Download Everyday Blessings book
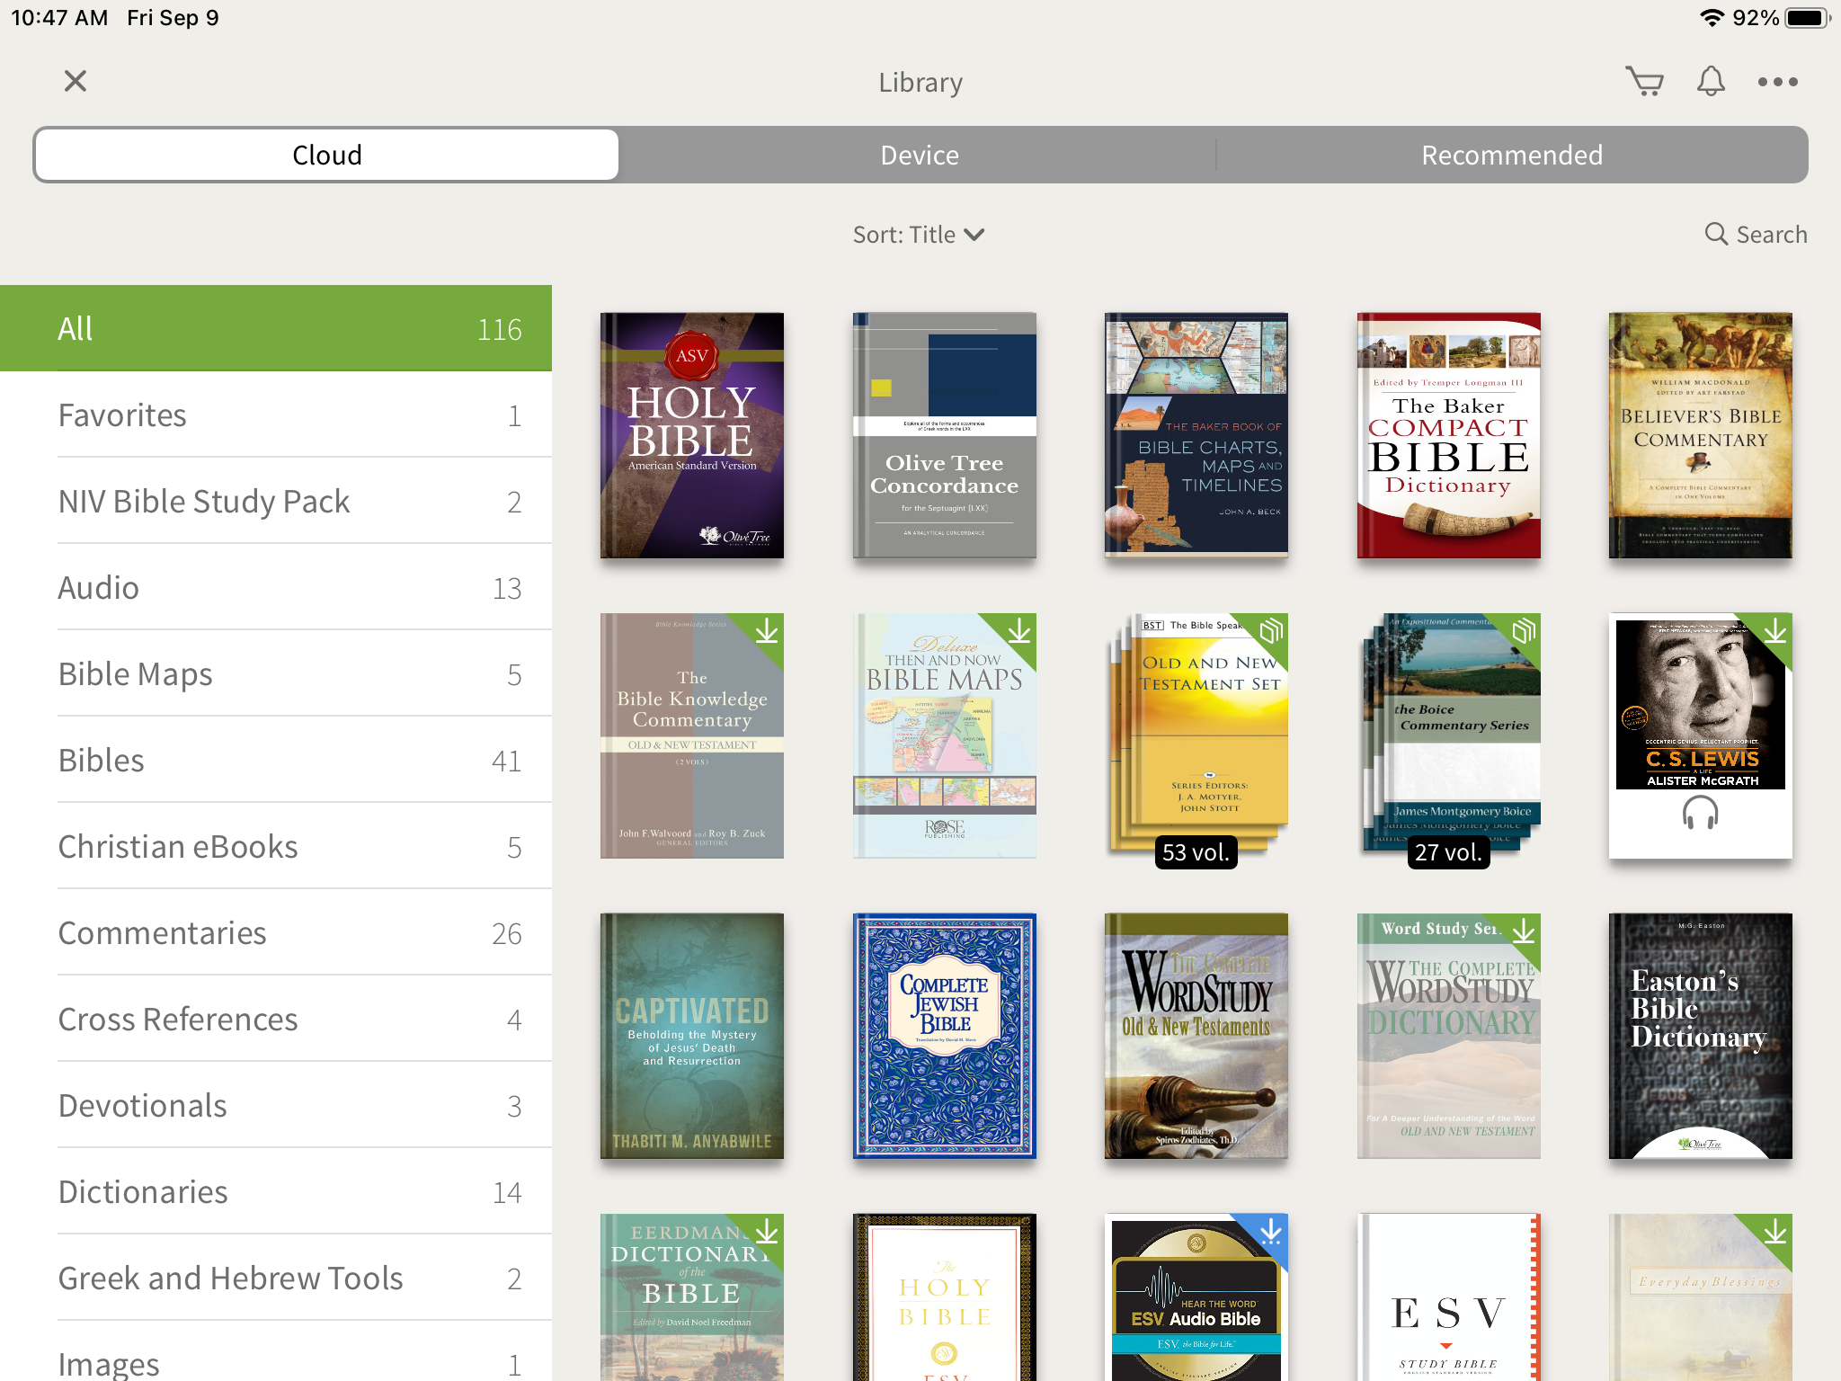The width and height of the screenshot is (1841, 1381). [x=1774, y=1231]
